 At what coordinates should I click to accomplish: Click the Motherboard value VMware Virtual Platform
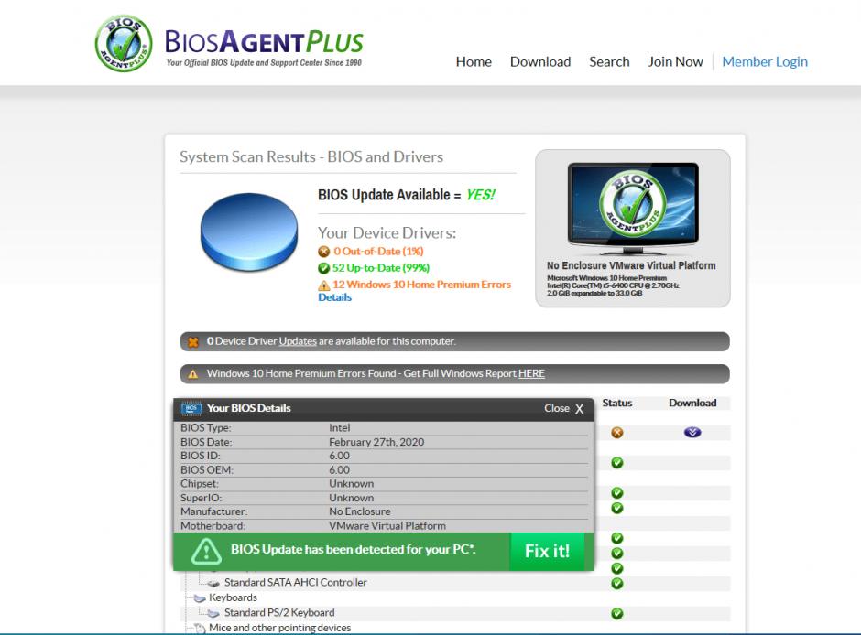(387, 526)
